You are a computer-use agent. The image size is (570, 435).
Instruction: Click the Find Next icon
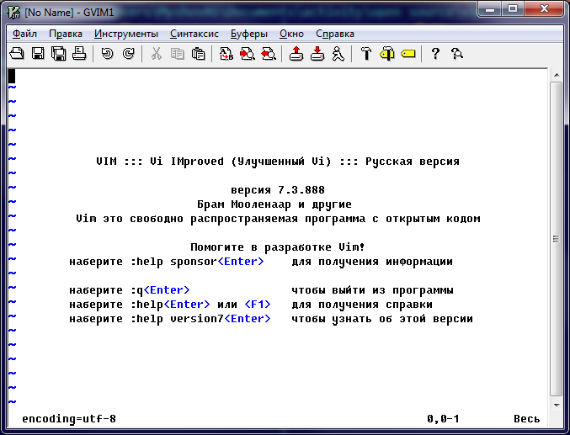click(x=248, y=54)
